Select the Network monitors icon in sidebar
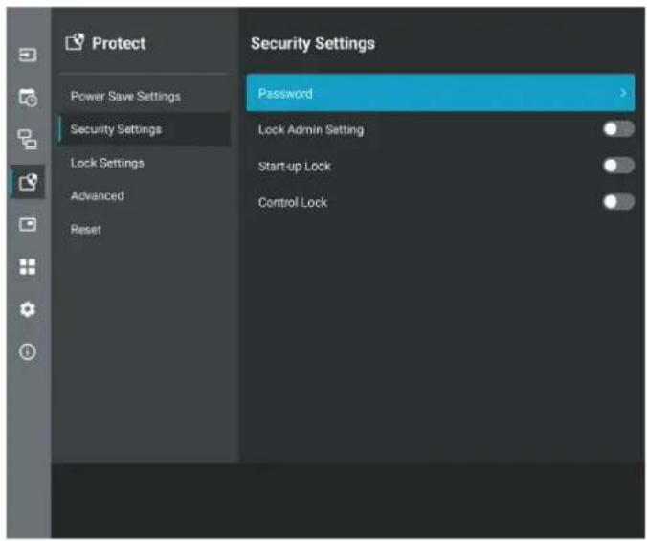 28,140
